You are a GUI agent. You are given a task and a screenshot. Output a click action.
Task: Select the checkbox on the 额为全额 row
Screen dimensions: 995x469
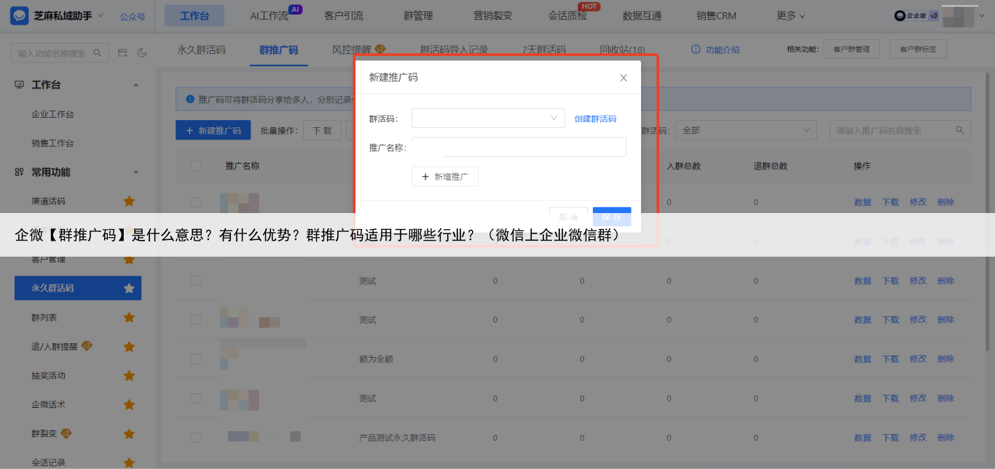click(x=195, y=359)
